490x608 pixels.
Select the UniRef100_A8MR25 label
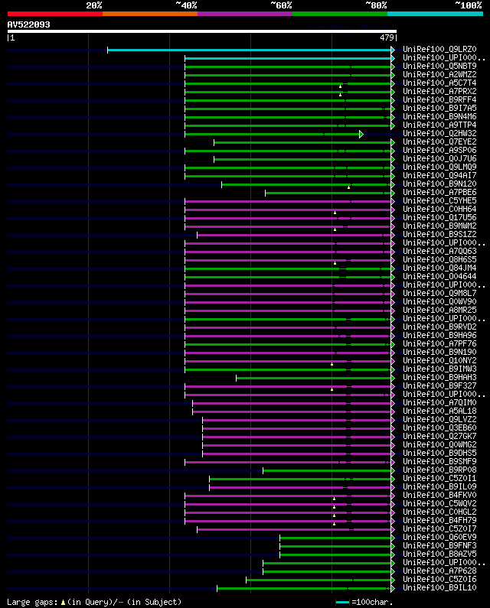[x=439, y=310]
